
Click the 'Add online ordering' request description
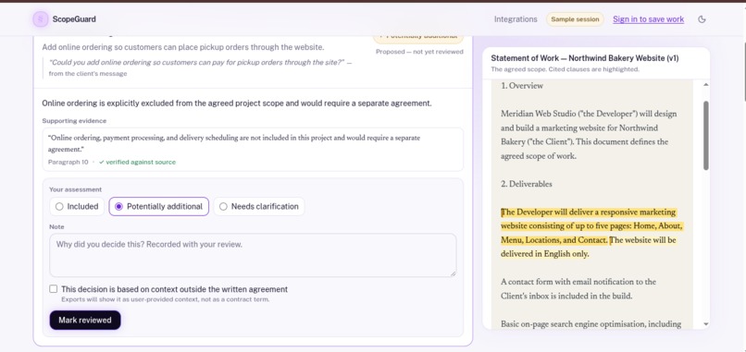point(183,47)
